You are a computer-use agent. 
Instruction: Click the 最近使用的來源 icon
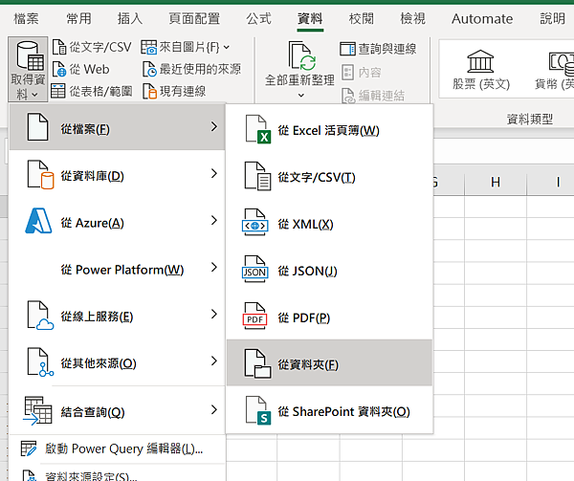tap(149, 69)
